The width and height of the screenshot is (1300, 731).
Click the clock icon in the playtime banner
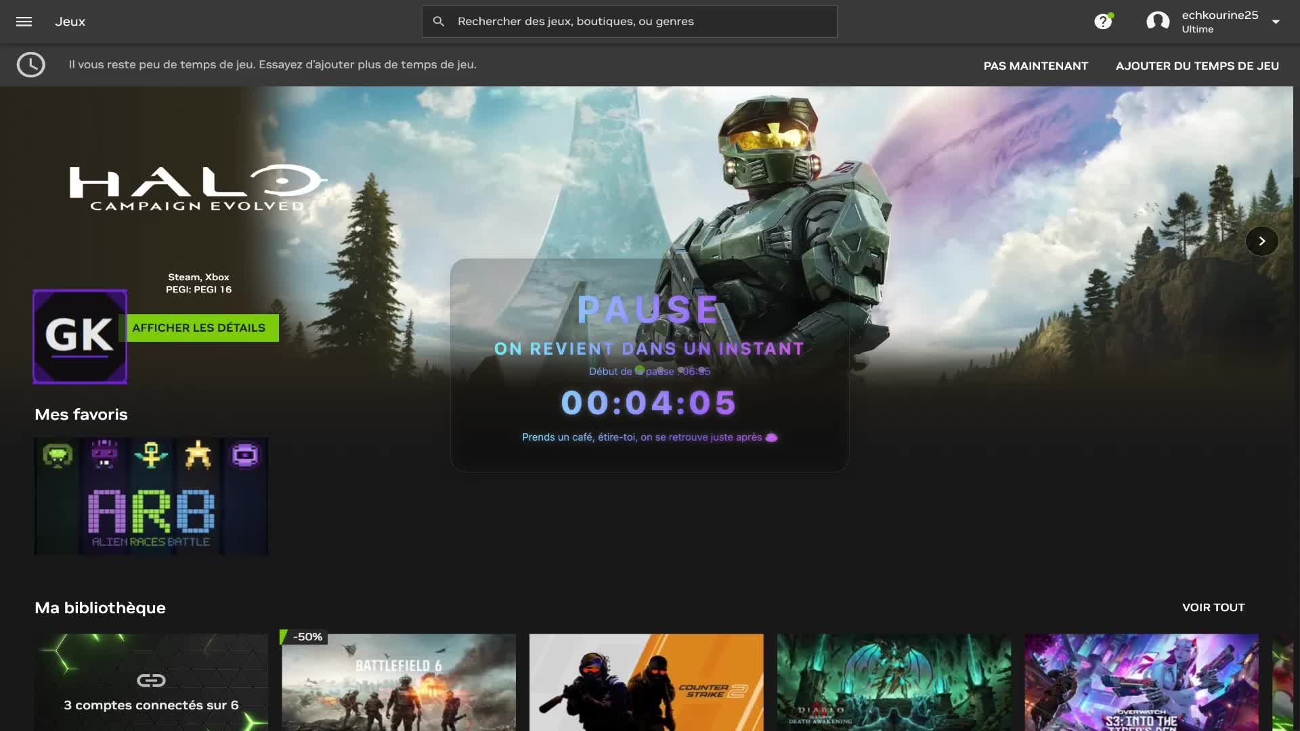[x=31, y=65]
